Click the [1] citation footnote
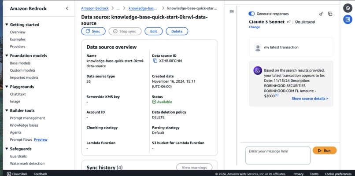 coord(277,95)
